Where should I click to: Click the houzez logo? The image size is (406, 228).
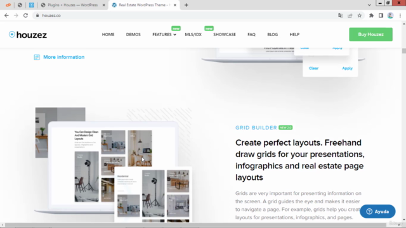(x=28, y=35)
